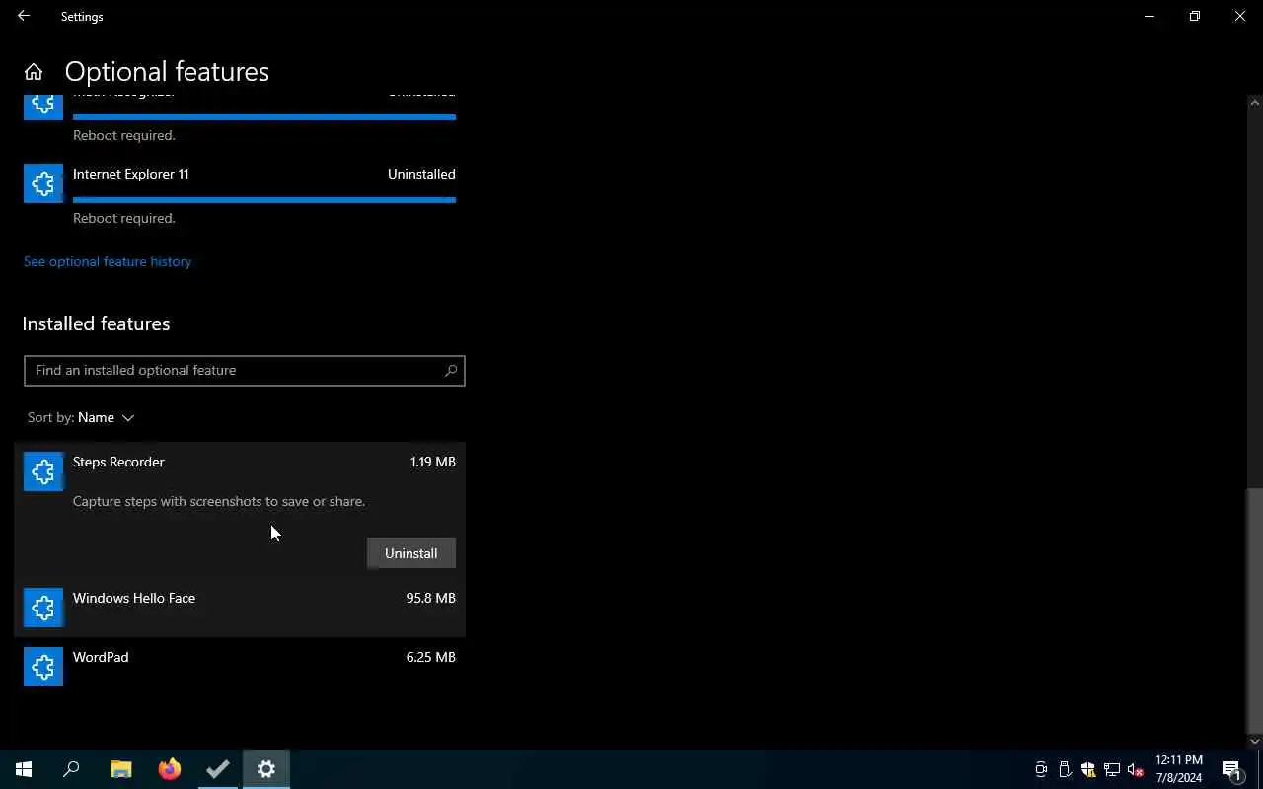Click the 95.8 MB size value
Image resolution: width=1263 pixels, height=789 pixels.
pos(430,598)
